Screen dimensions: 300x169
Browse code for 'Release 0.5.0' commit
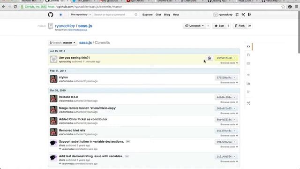(x=229, y=102)
